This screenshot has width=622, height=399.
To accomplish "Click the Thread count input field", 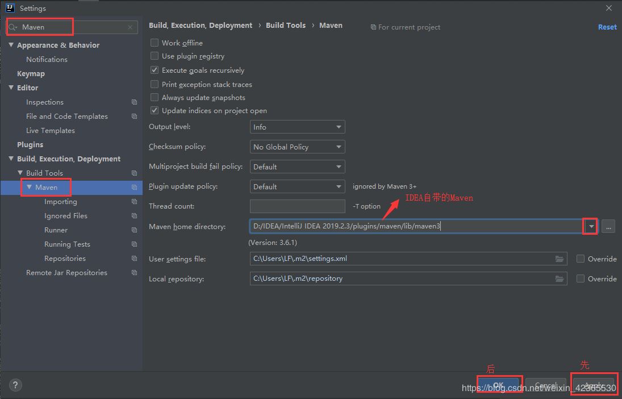I will coord(297,206).
